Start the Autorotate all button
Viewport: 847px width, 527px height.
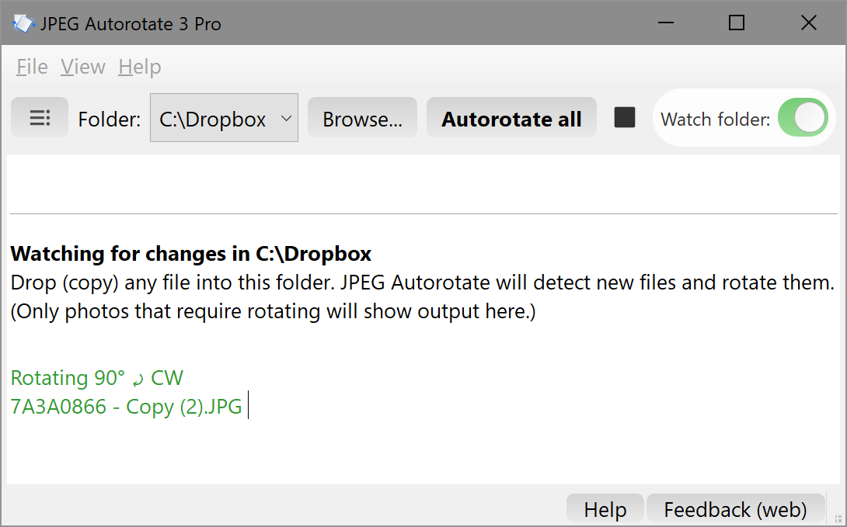pyautogui.click(x=511, y=118)
